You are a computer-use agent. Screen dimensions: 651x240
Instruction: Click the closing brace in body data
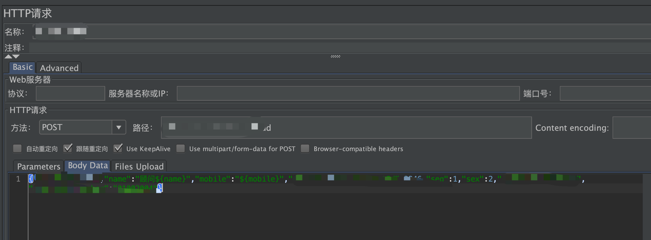pos(160,188)
